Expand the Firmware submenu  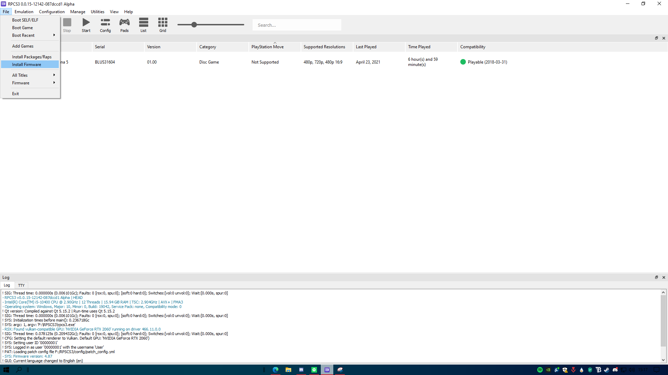[x=30, y=83]
